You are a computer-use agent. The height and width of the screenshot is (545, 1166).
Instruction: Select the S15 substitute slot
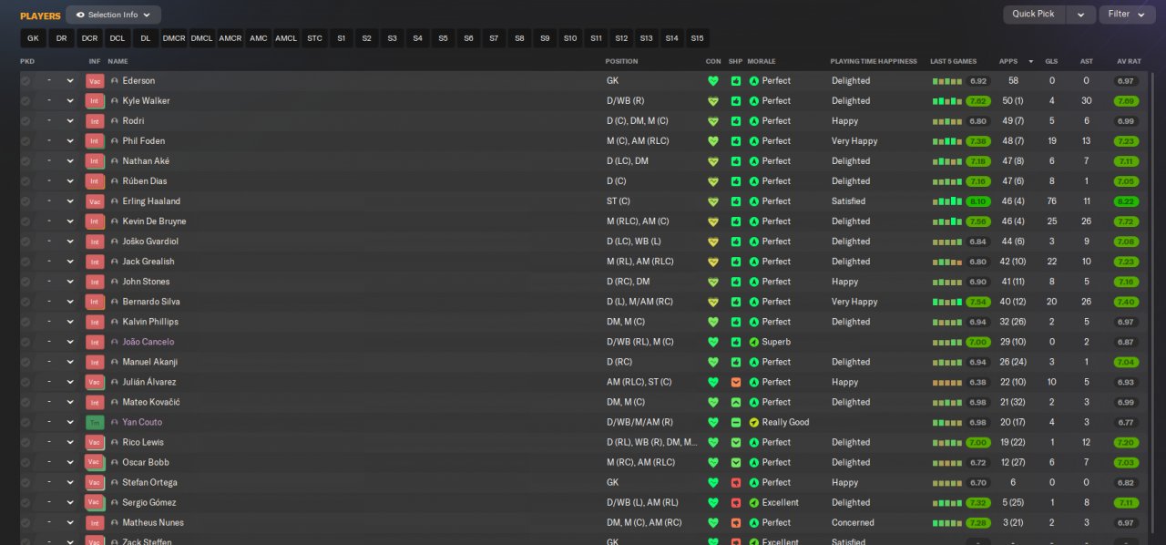click(697, 38)
